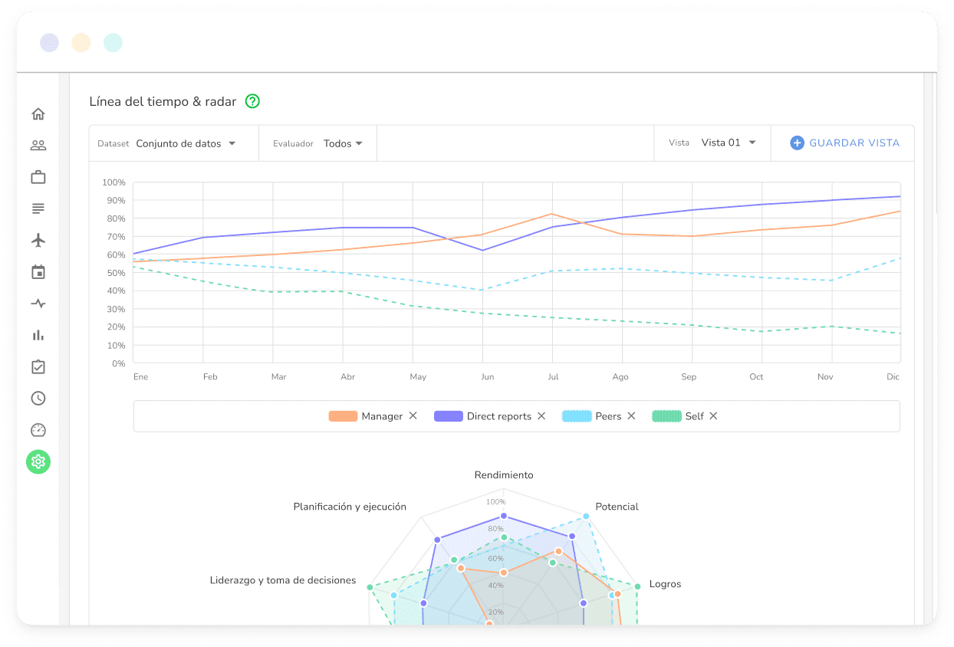Click the "Mar" month label on the chart

tap(279, 377)
